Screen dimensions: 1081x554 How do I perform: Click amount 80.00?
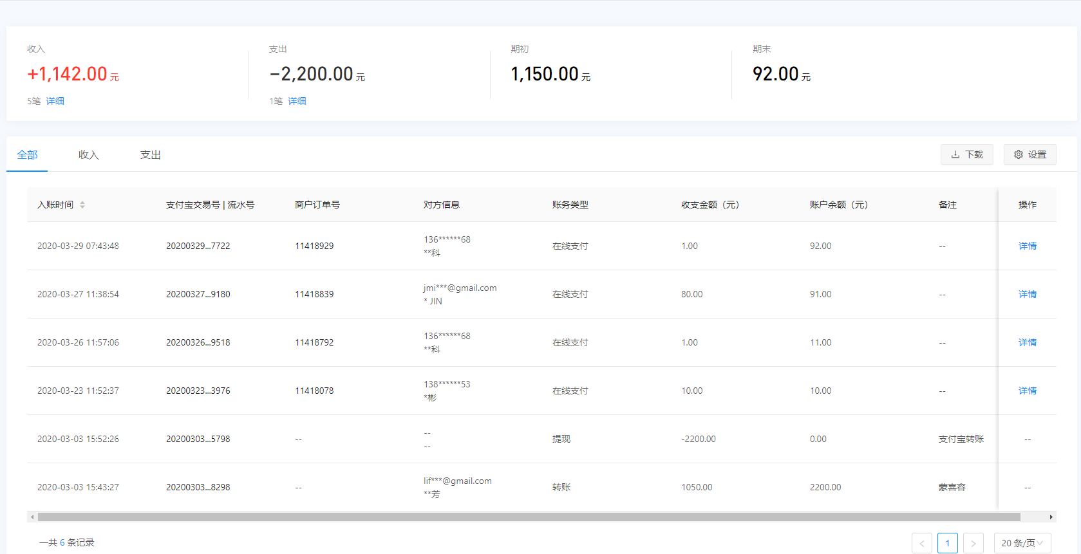tap(692, 294)
